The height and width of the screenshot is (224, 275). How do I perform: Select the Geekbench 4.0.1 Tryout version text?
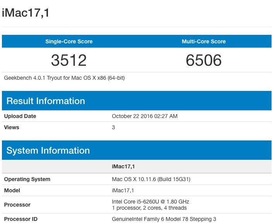(64, 78)
